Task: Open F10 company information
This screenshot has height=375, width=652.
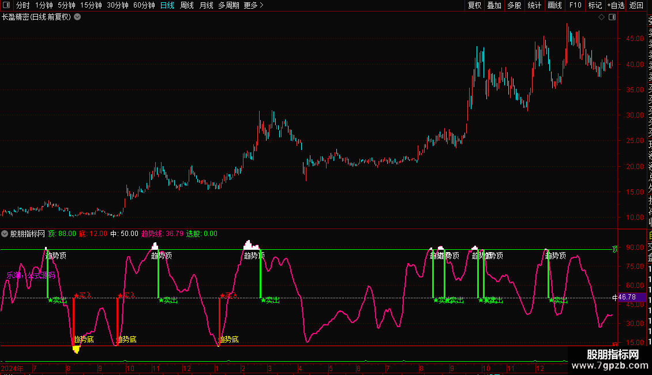Action: [575, 5]
